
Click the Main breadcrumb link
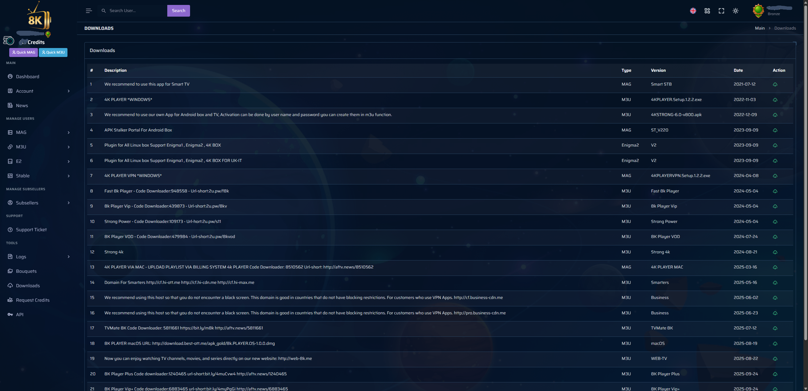click(x=759, y=28)
